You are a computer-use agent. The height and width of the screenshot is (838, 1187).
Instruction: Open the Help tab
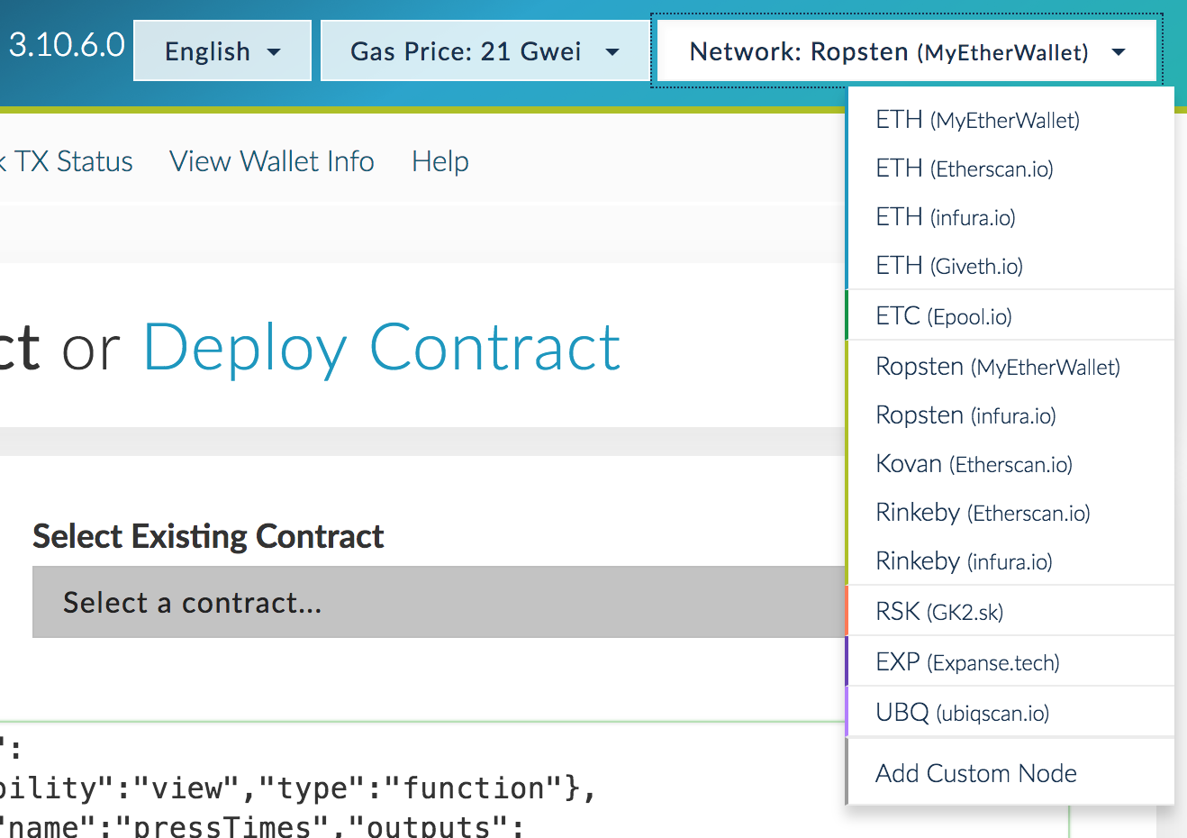click(440, 161)
